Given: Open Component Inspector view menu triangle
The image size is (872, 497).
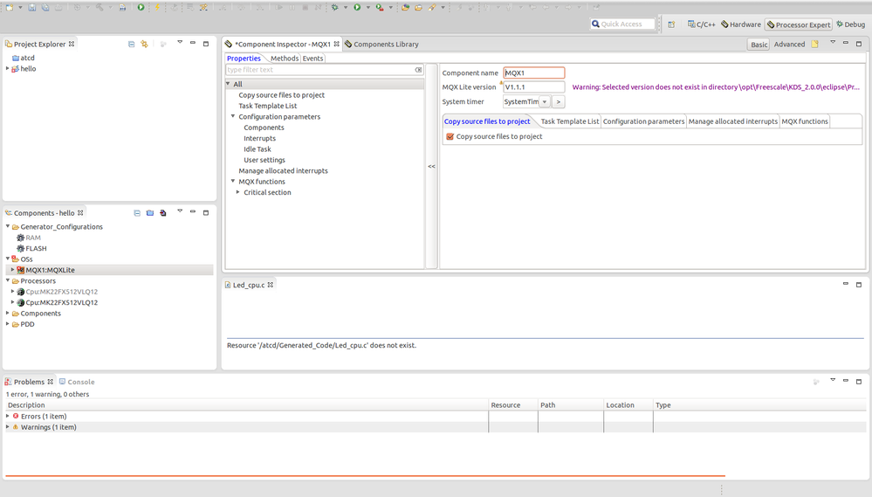Looking at the screenshot, I should pos(833,42).
